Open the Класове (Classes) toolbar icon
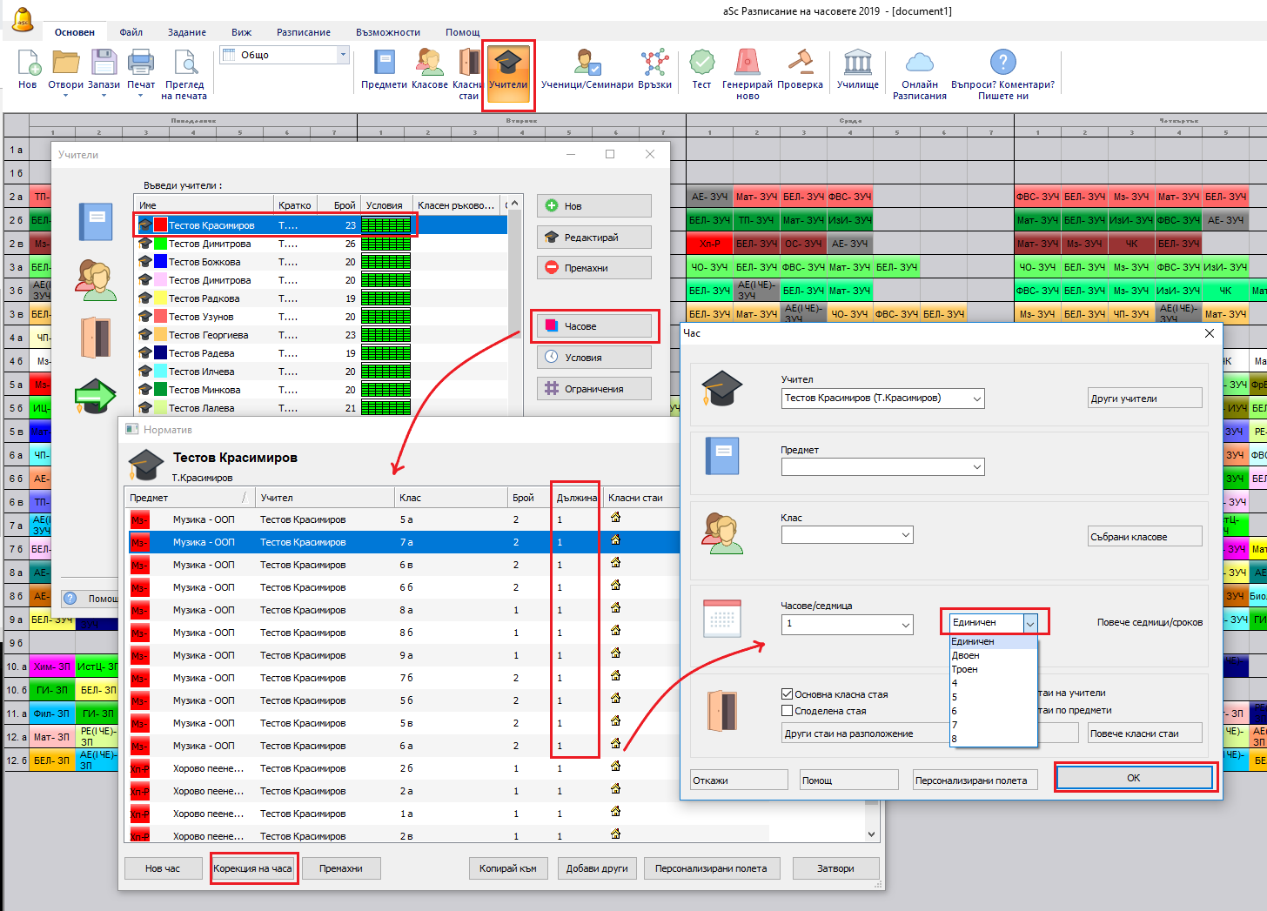The height and width of the screenshot is (911, 1267). pyautogui.click(x=429, y=64)
